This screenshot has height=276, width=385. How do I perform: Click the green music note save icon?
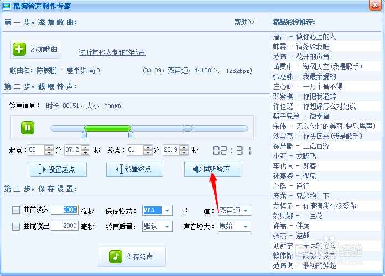tap(116, 257)
